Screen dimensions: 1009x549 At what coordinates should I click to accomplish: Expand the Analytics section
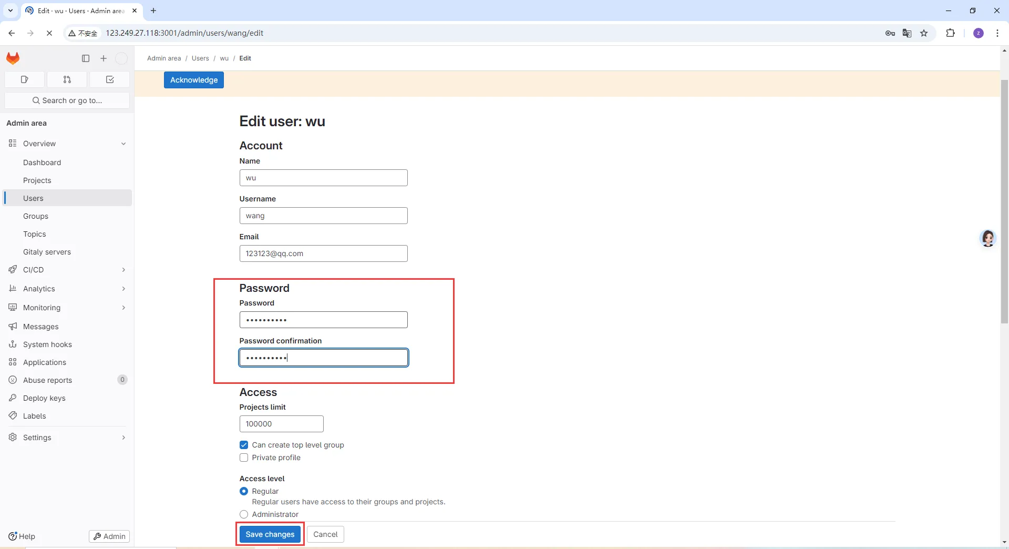[x=67, y=289]
